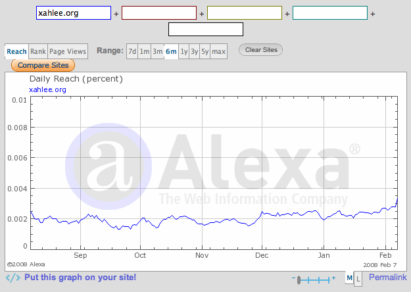Focus the red-bordered second site field
This screenshot has width=411, height=292.
tap(158, 13)
